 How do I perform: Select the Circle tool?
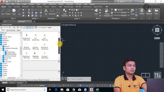14,11
